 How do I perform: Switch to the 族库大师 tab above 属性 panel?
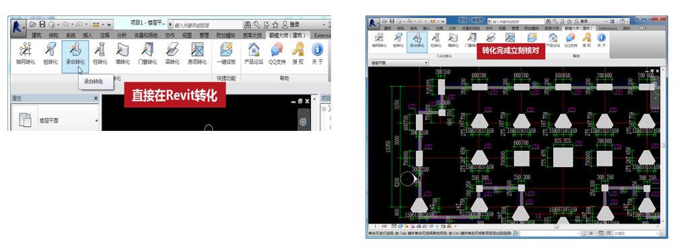point(252,36)
